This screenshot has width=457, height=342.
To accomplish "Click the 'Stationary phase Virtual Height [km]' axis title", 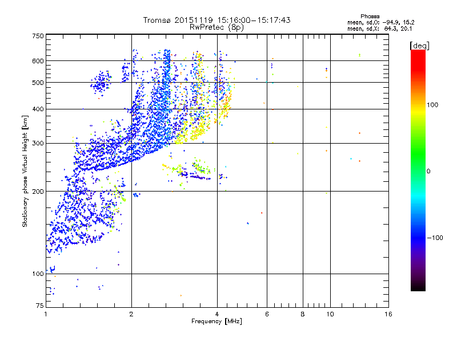I will (x=25, y=172).
